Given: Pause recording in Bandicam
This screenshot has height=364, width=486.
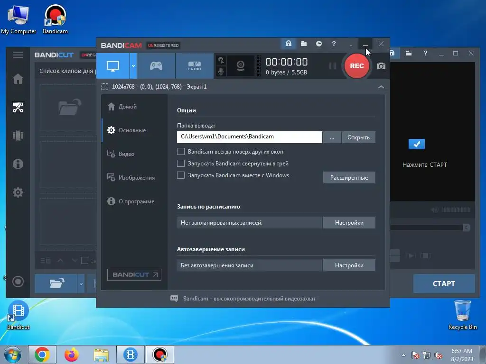Looking at the screenshot, I should click(x=333, y=66).
